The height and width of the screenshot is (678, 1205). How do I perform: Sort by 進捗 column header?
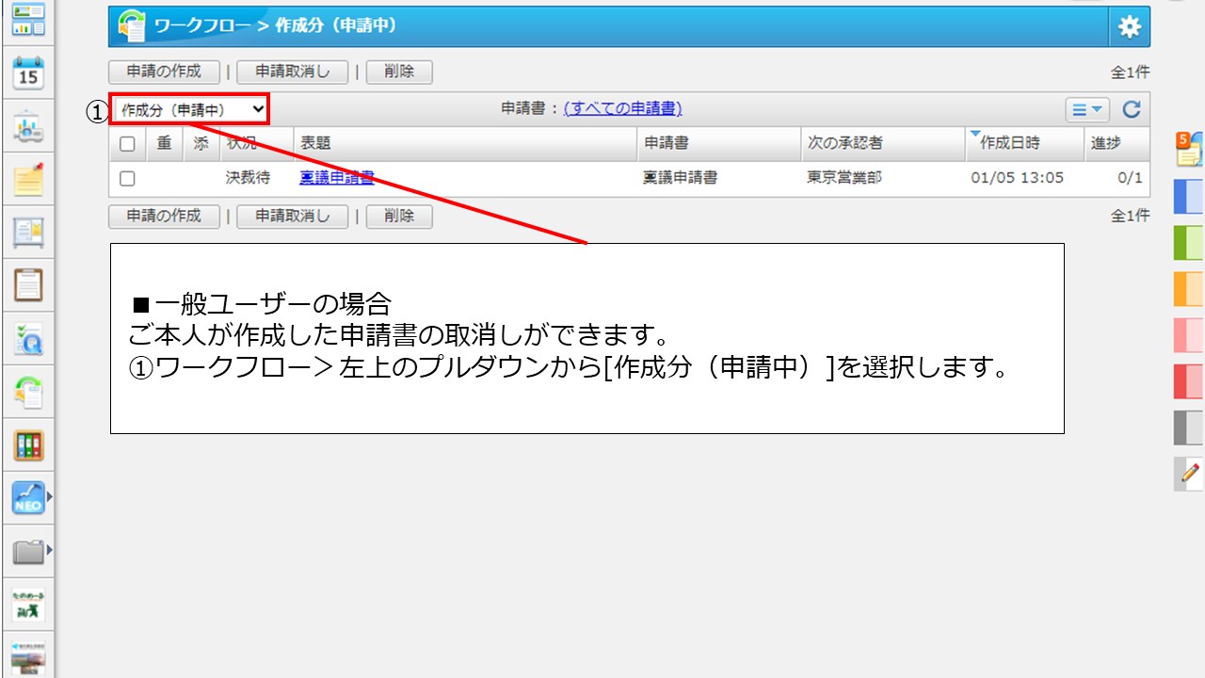click(x=1106, y=143)
